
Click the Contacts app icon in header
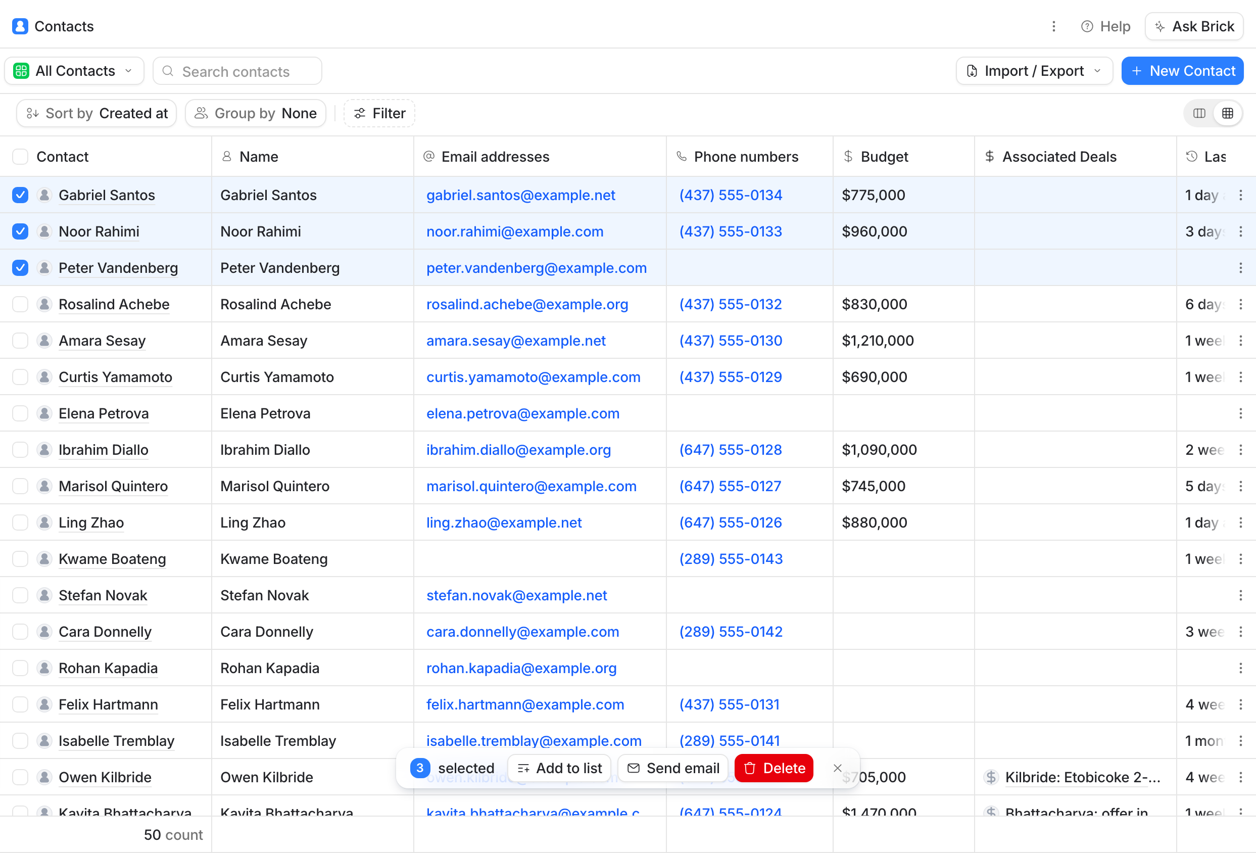click(x=20, y=26)
